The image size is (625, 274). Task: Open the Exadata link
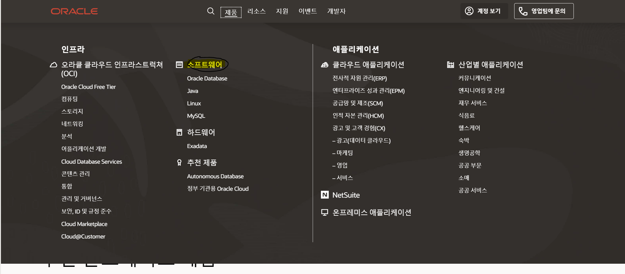197,146
